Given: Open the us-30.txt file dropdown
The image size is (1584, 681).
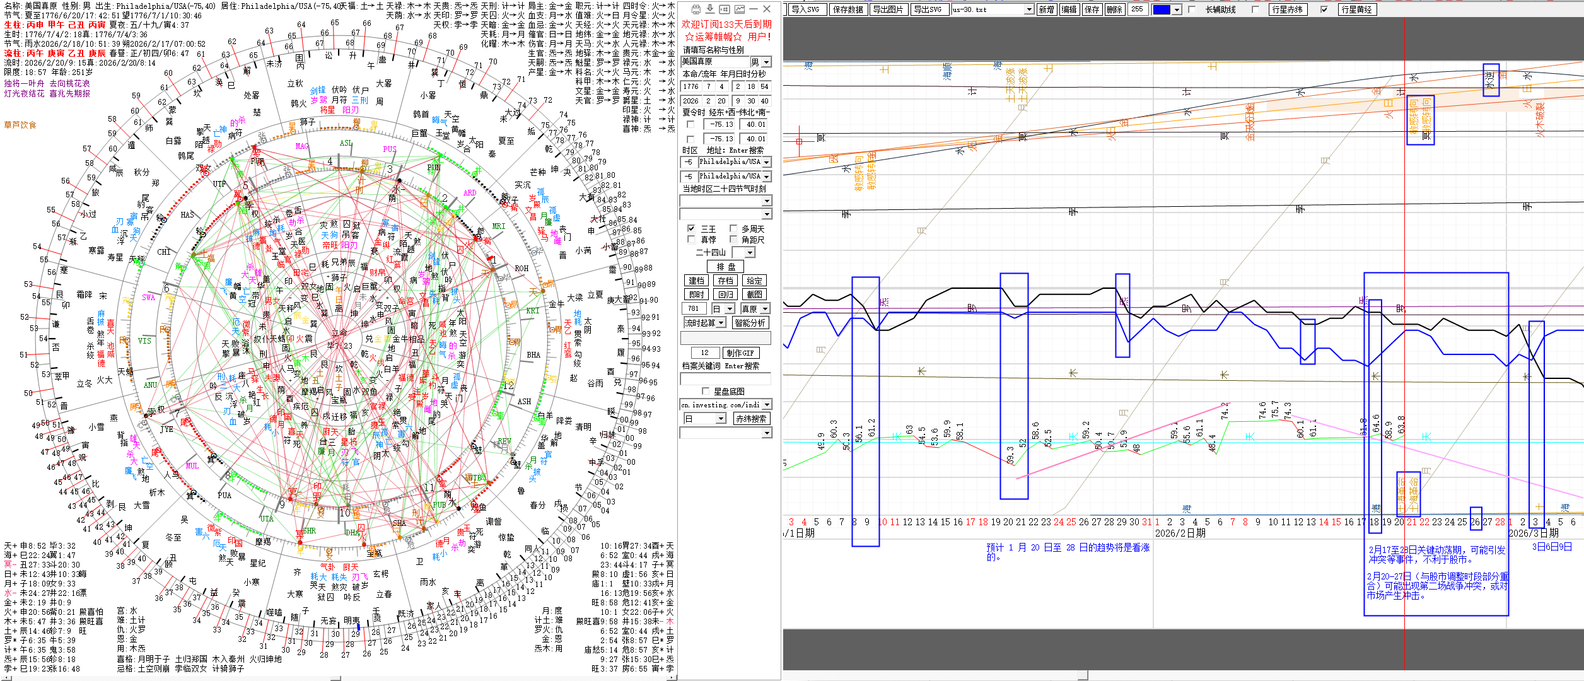Looking at the screenshot, I should 1029,9.
